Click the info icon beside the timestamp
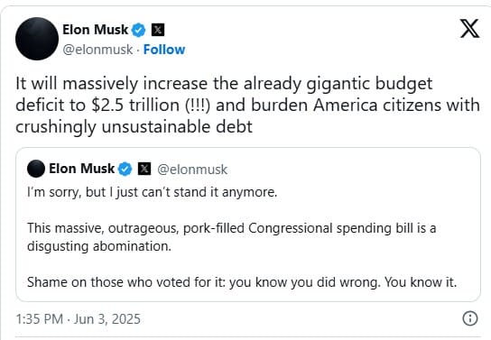Image resolution: width=491 pixels, height=340 pixels. pos(470,318)
